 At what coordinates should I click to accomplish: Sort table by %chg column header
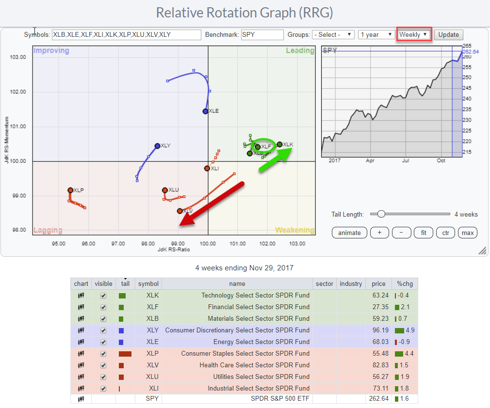pos(405,283)
